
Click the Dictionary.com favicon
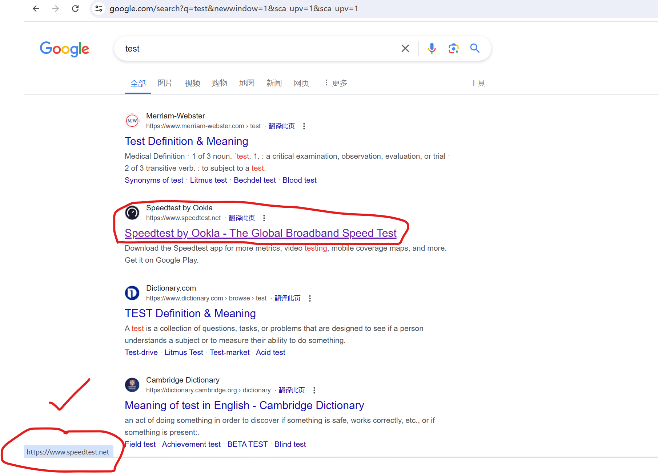click(132, 293)
